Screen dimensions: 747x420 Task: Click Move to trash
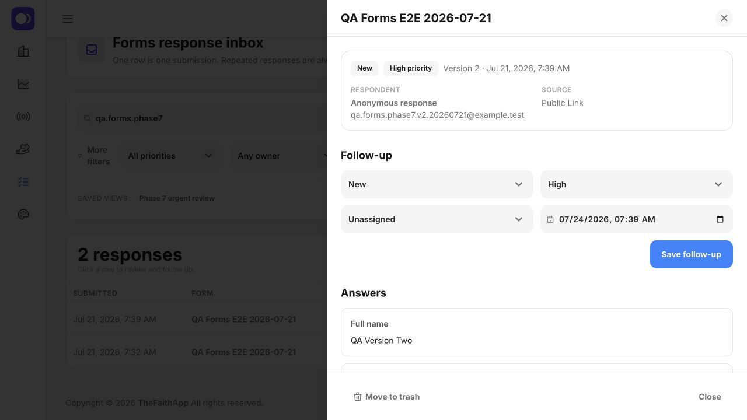(x=386, y=397)
